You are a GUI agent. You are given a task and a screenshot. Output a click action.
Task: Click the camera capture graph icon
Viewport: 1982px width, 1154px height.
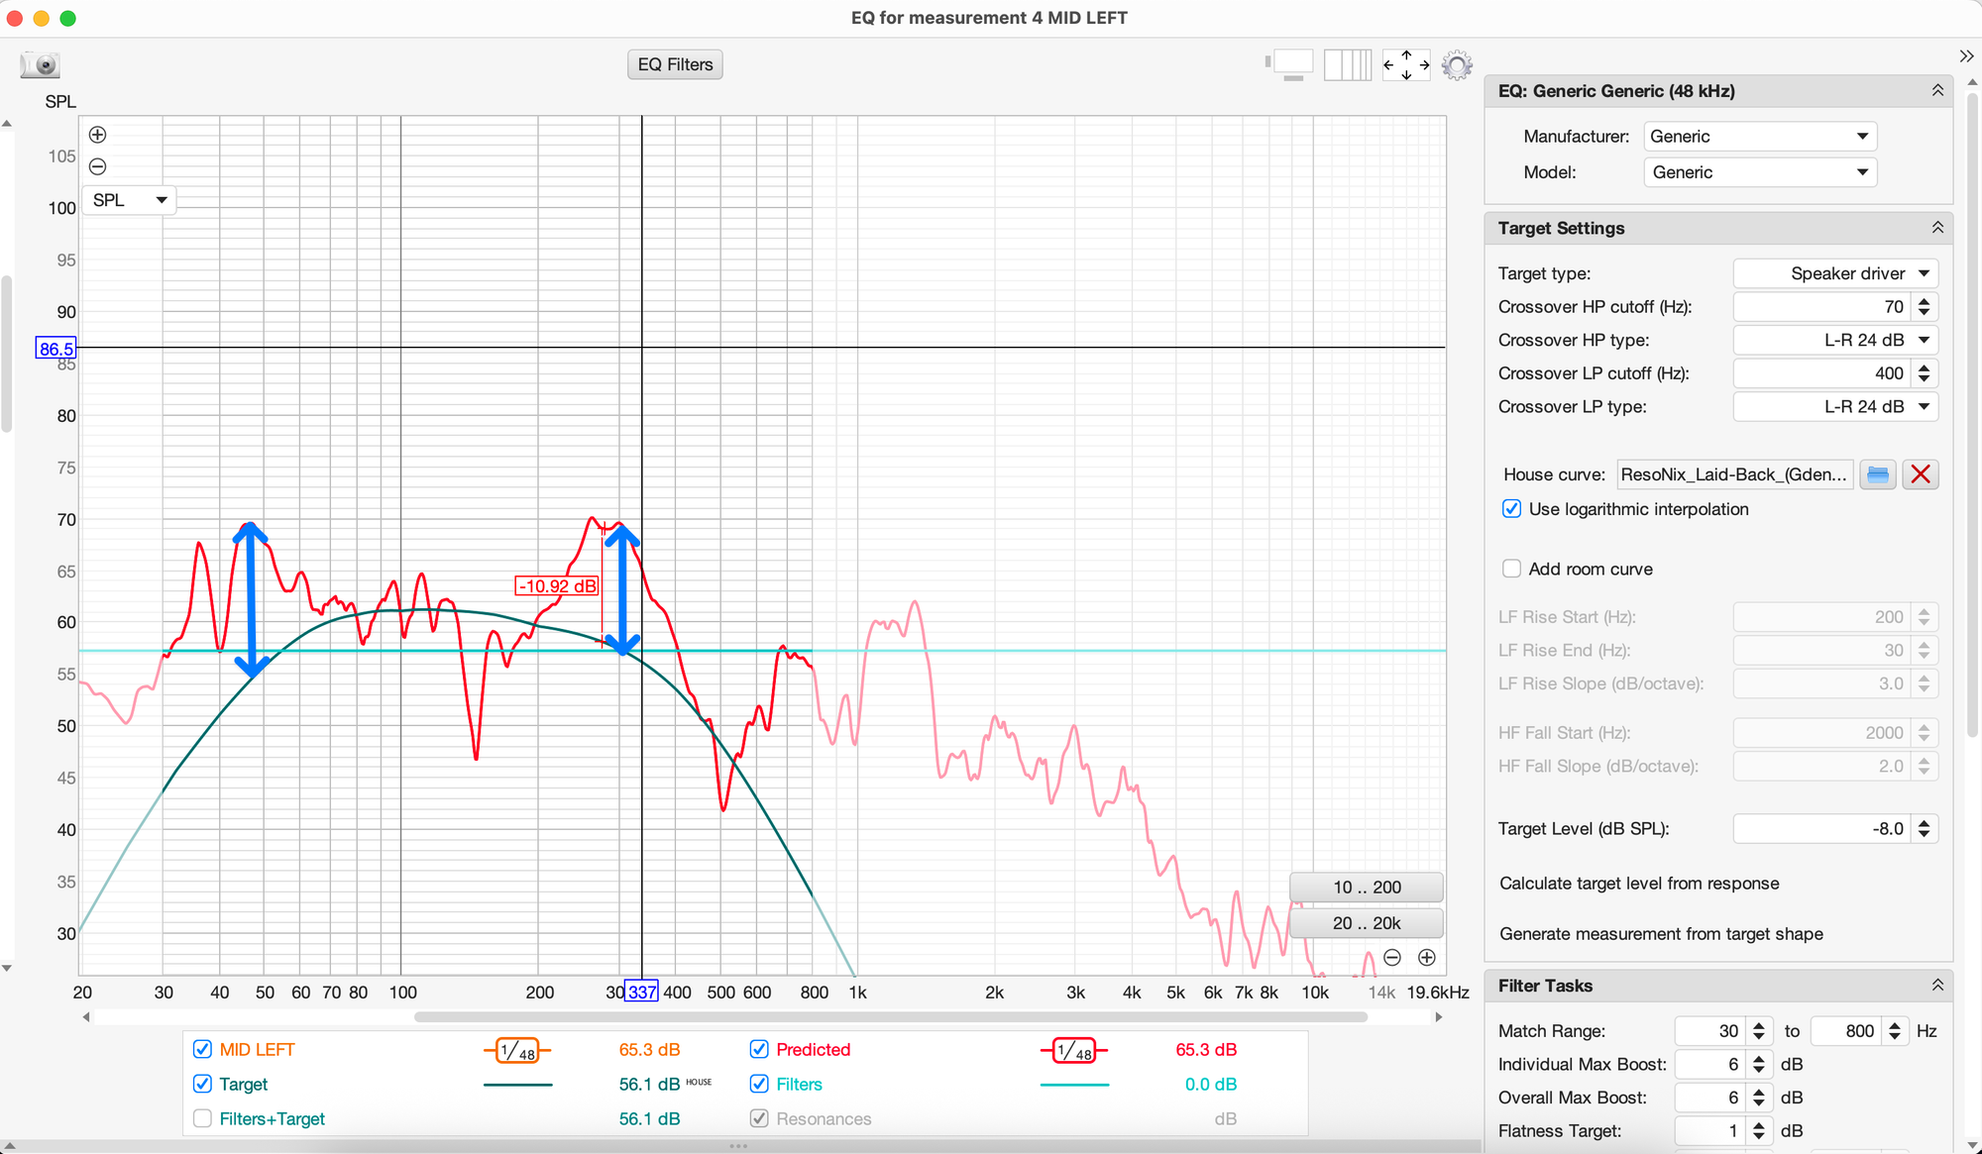(x=41, y=65)
